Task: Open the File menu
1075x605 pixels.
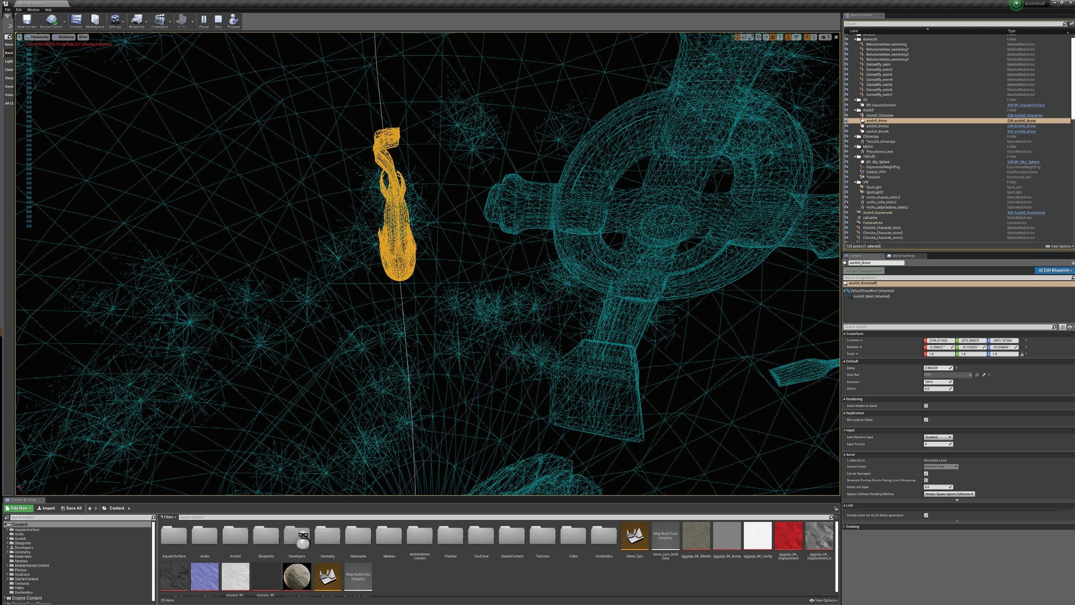Action: pyautogui.click(x=7, y=10)
